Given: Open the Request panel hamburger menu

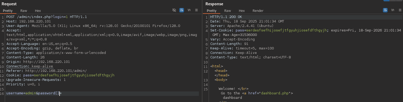Looking at the screenshot, I should (196, 10).
